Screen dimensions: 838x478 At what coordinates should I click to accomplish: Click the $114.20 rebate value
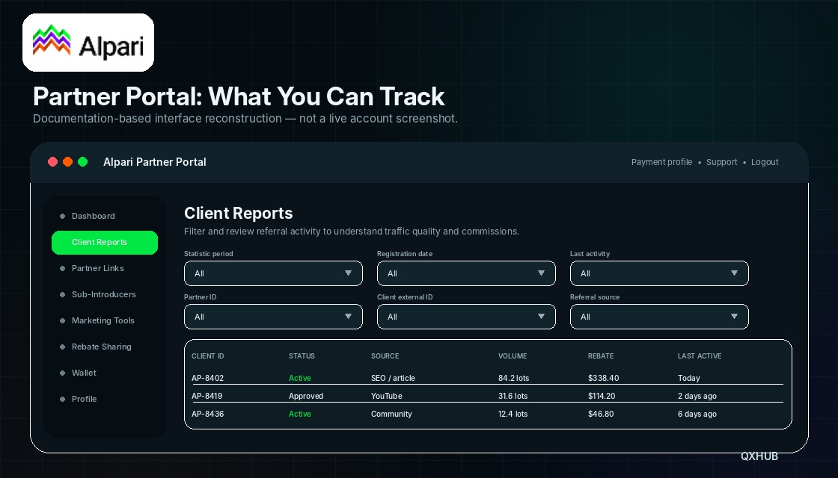coord(602,396)
